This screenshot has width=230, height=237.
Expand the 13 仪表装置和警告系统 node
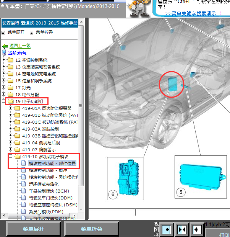3,67
